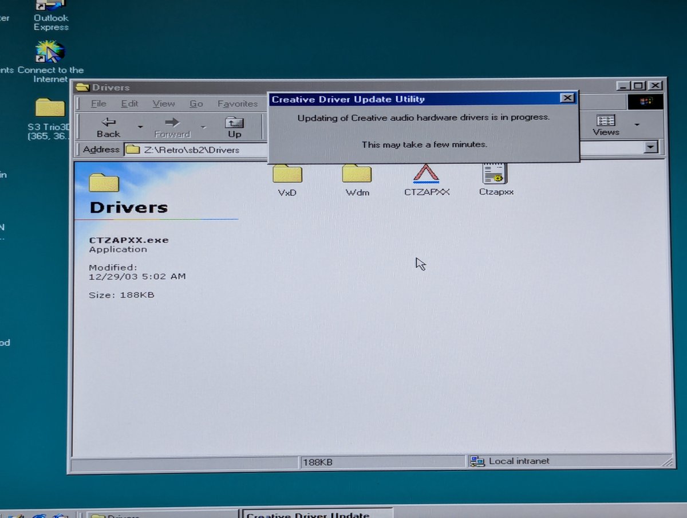Click the folder icon in the Address bar
Image resolution: width=687 pixels, height=518 pixels.
132,150
